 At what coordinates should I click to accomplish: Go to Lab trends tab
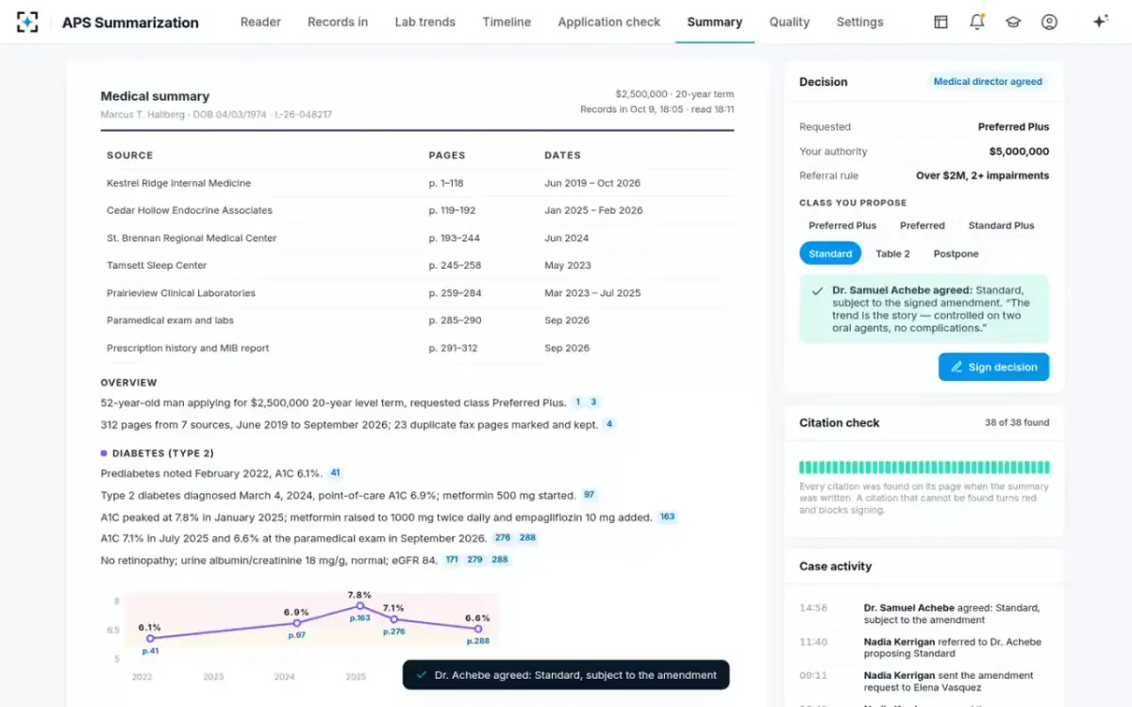424,22
